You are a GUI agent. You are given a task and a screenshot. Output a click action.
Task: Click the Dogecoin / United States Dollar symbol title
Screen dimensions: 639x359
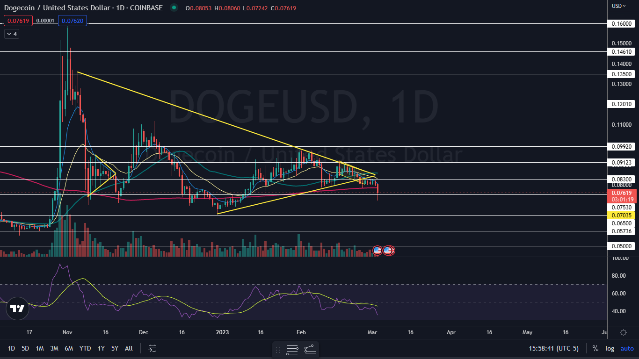tap(57, 8)
